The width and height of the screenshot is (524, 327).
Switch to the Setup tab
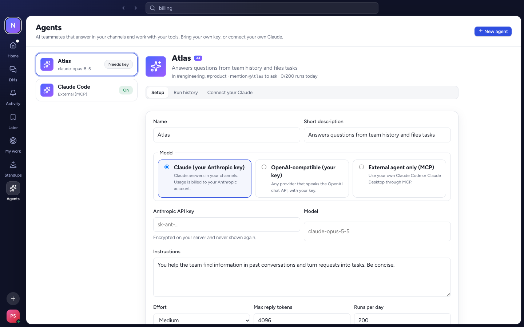[158, 93]
